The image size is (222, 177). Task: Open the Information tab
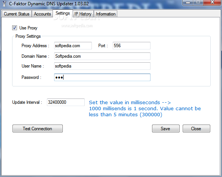(106, 14)
